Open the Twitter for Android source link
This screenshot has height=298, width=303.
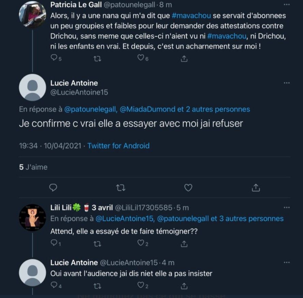point(118,146)
